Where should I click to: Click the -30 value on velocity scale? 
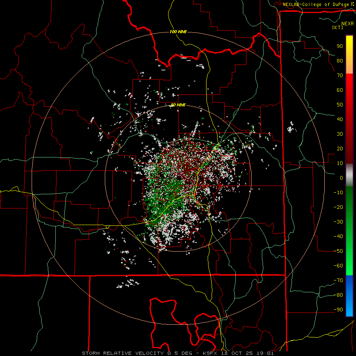coord(338,222)
